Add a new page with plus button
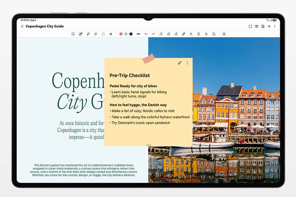 pyautogui.click(x=269, y=26)
